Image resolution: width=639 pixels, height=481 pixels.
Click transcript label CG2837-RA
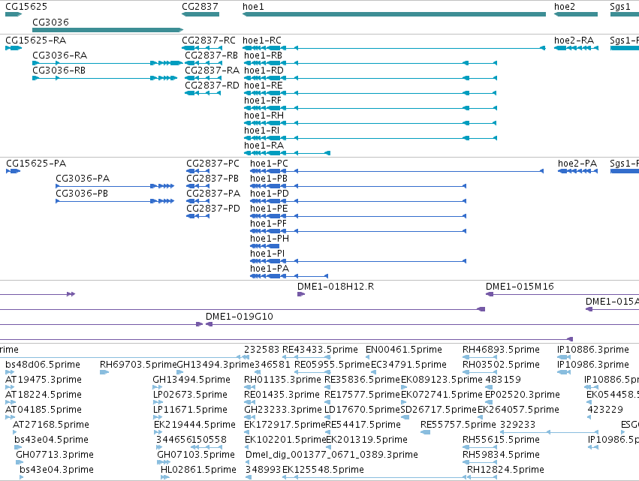[x=212, y=71]
